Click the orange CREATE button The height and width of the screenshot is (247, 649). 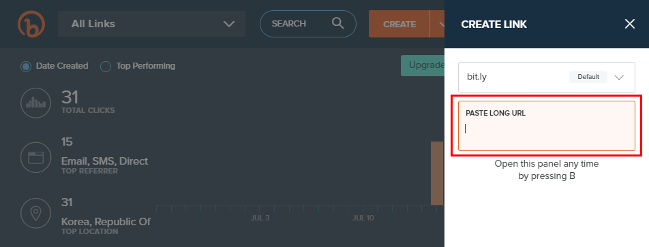399,24
